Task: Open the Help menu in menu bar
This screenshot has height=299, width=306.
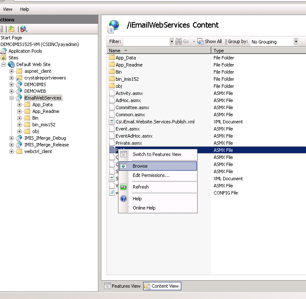Action: [x=25, y=9]
